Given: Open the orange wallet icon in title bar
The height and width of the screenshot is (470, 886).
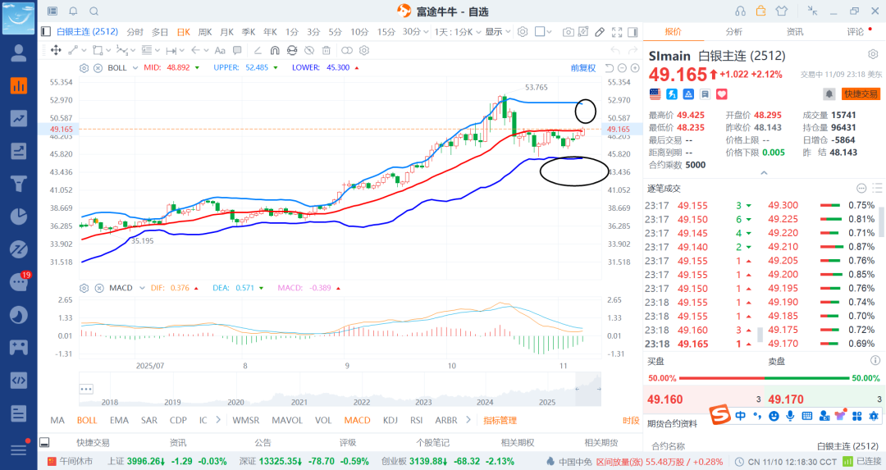Looking at the screenshot, I should 761,11.
